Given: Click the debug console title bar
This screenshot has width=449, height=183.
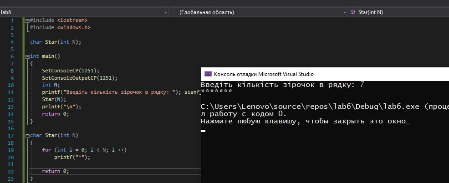Looking at the screenshot, I should coord(319,74).
